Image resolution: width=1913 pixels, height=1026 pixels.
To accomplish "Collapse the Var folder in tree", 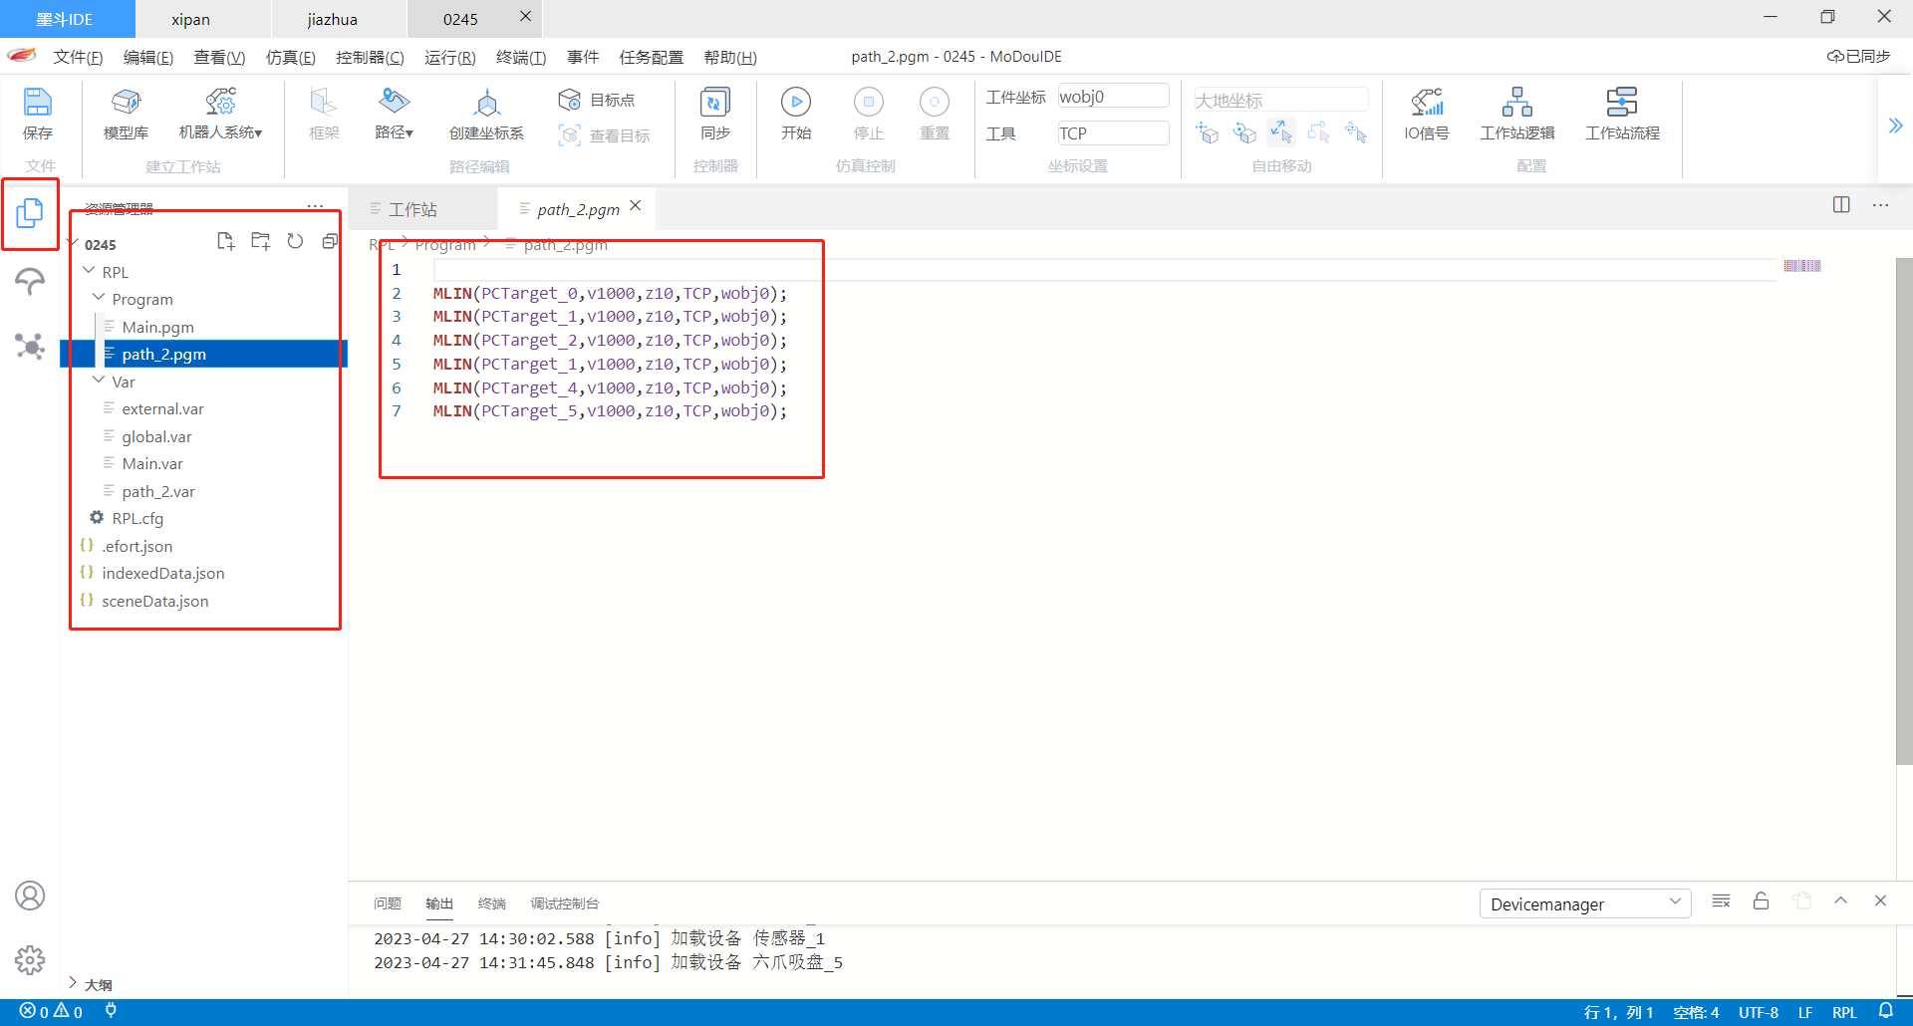I will (99, 382).
